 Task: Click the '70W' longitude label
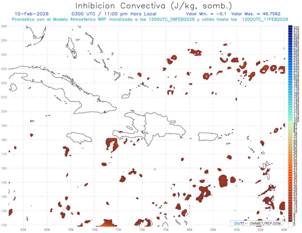(x=166, y=229)
